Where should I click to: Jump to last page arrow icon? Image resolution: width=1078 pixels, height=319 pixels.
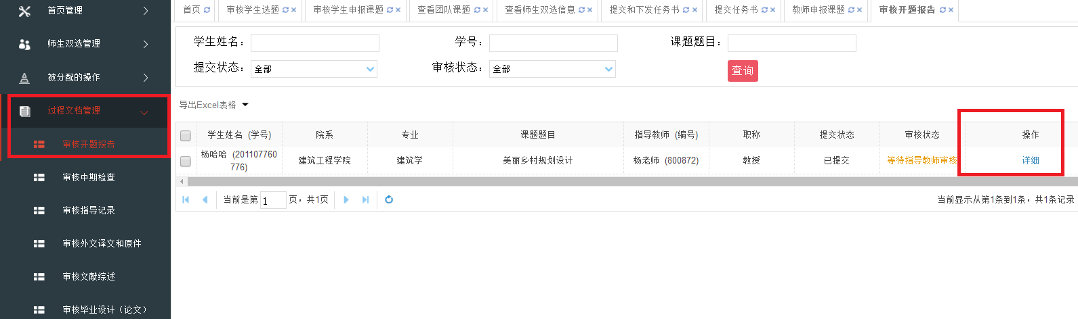366,199
